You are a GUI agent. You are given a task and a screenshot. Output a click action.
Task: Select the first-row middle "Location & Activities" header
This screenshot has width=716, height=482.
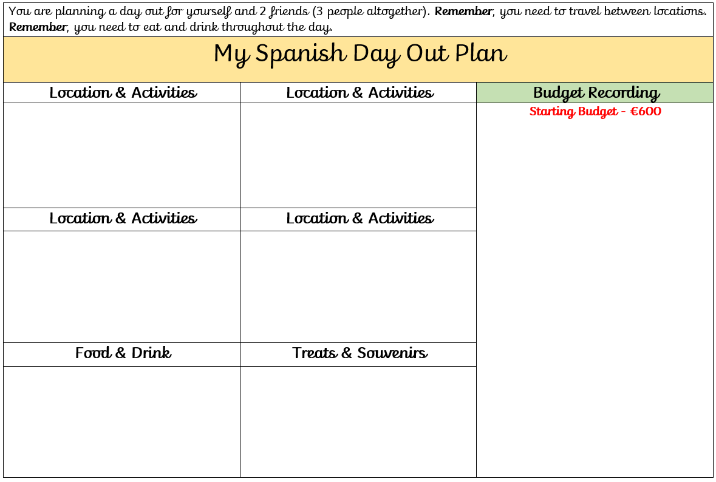pyautogui.click(x=360, y=93)
